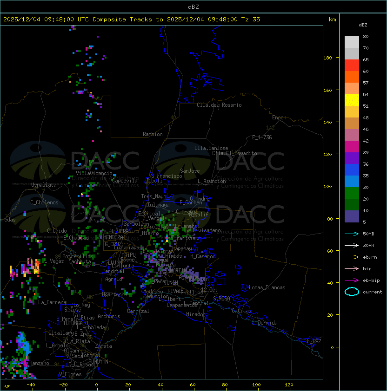Click the cyan 50YD arrow legend icon
387x391 pixels.
(x=352, y=234)
